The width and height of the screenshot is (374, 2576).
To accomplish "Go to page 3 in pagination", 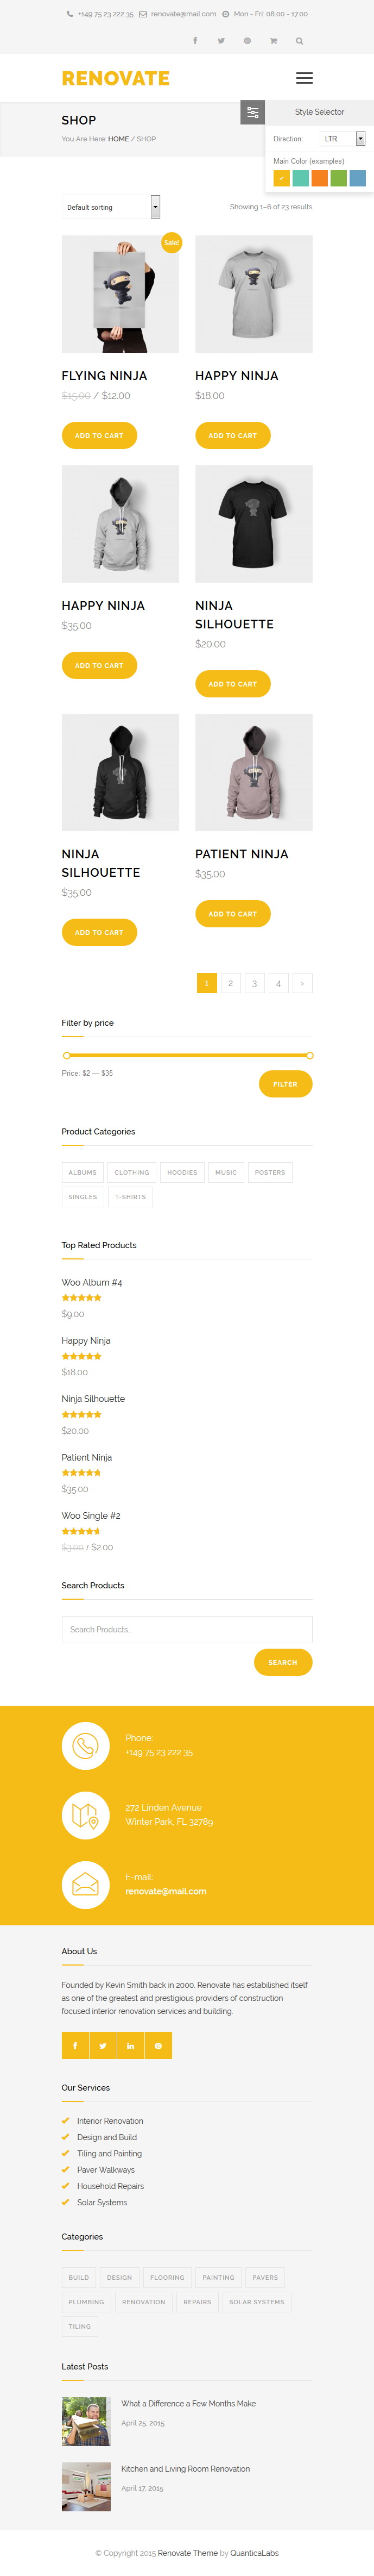I will [255, 983].
